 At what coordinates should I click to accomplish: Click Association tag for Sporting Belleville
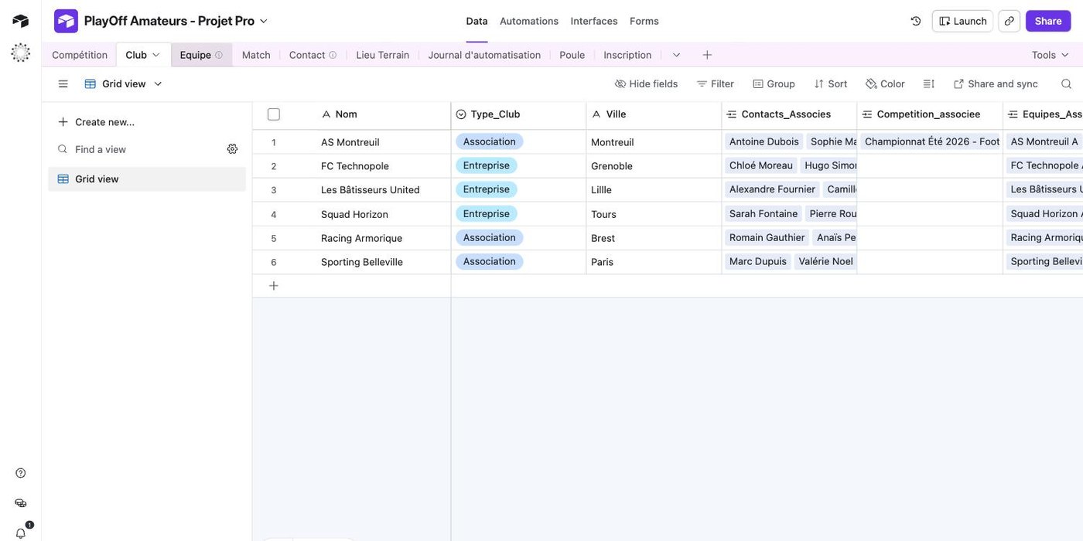[490, 261]
